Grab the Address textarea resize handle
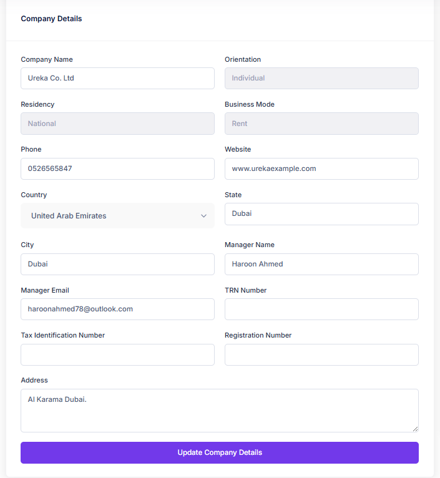This screenshot has height=478, width=440. [415, 429]
